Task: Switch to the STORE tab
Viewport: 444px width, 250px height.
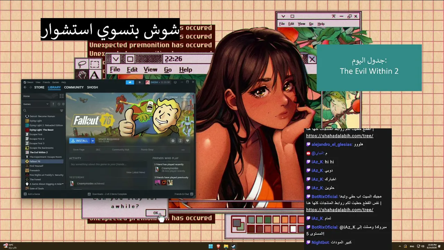Action: pyautogui.click(x=39, y=87)
